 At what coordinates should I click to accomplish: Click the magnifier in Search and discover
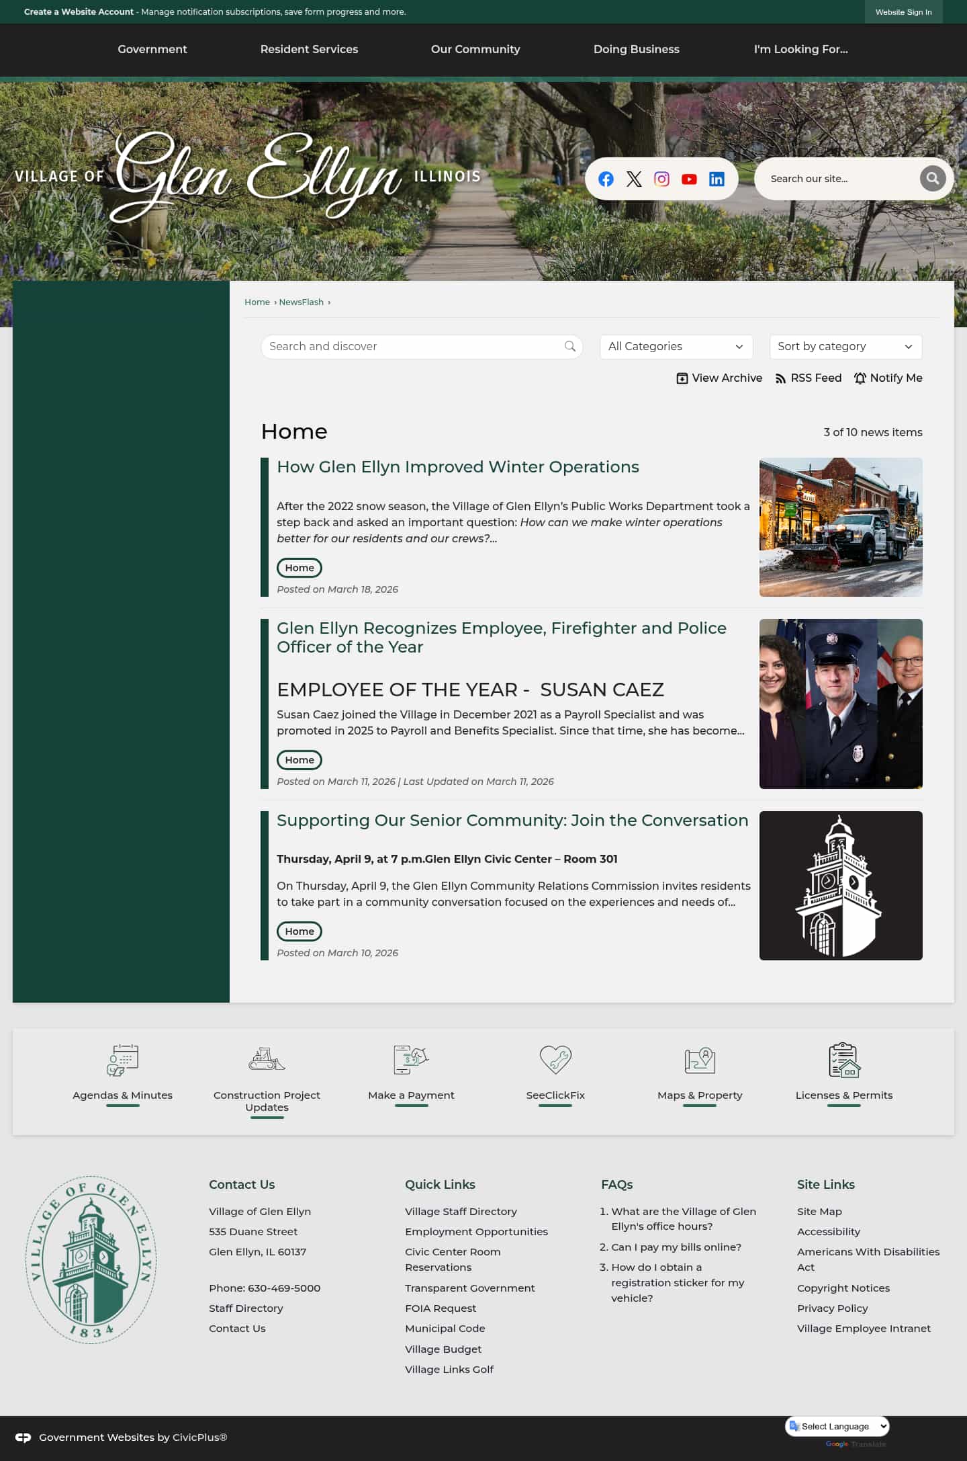coord(570,346)
